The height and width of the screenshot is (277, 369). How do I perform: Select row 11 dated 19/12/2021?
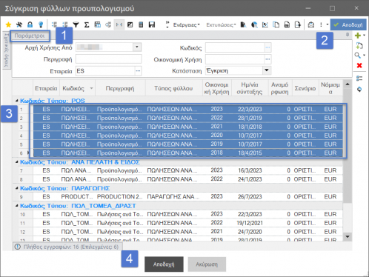coord(187,223)
